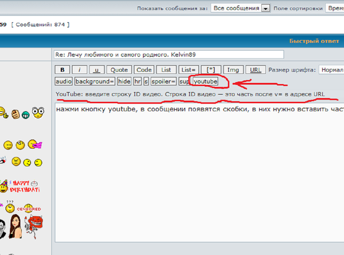Click the Quote BBCode button
Viewport: 344px width, 255px height.
[x=119, y=70]
